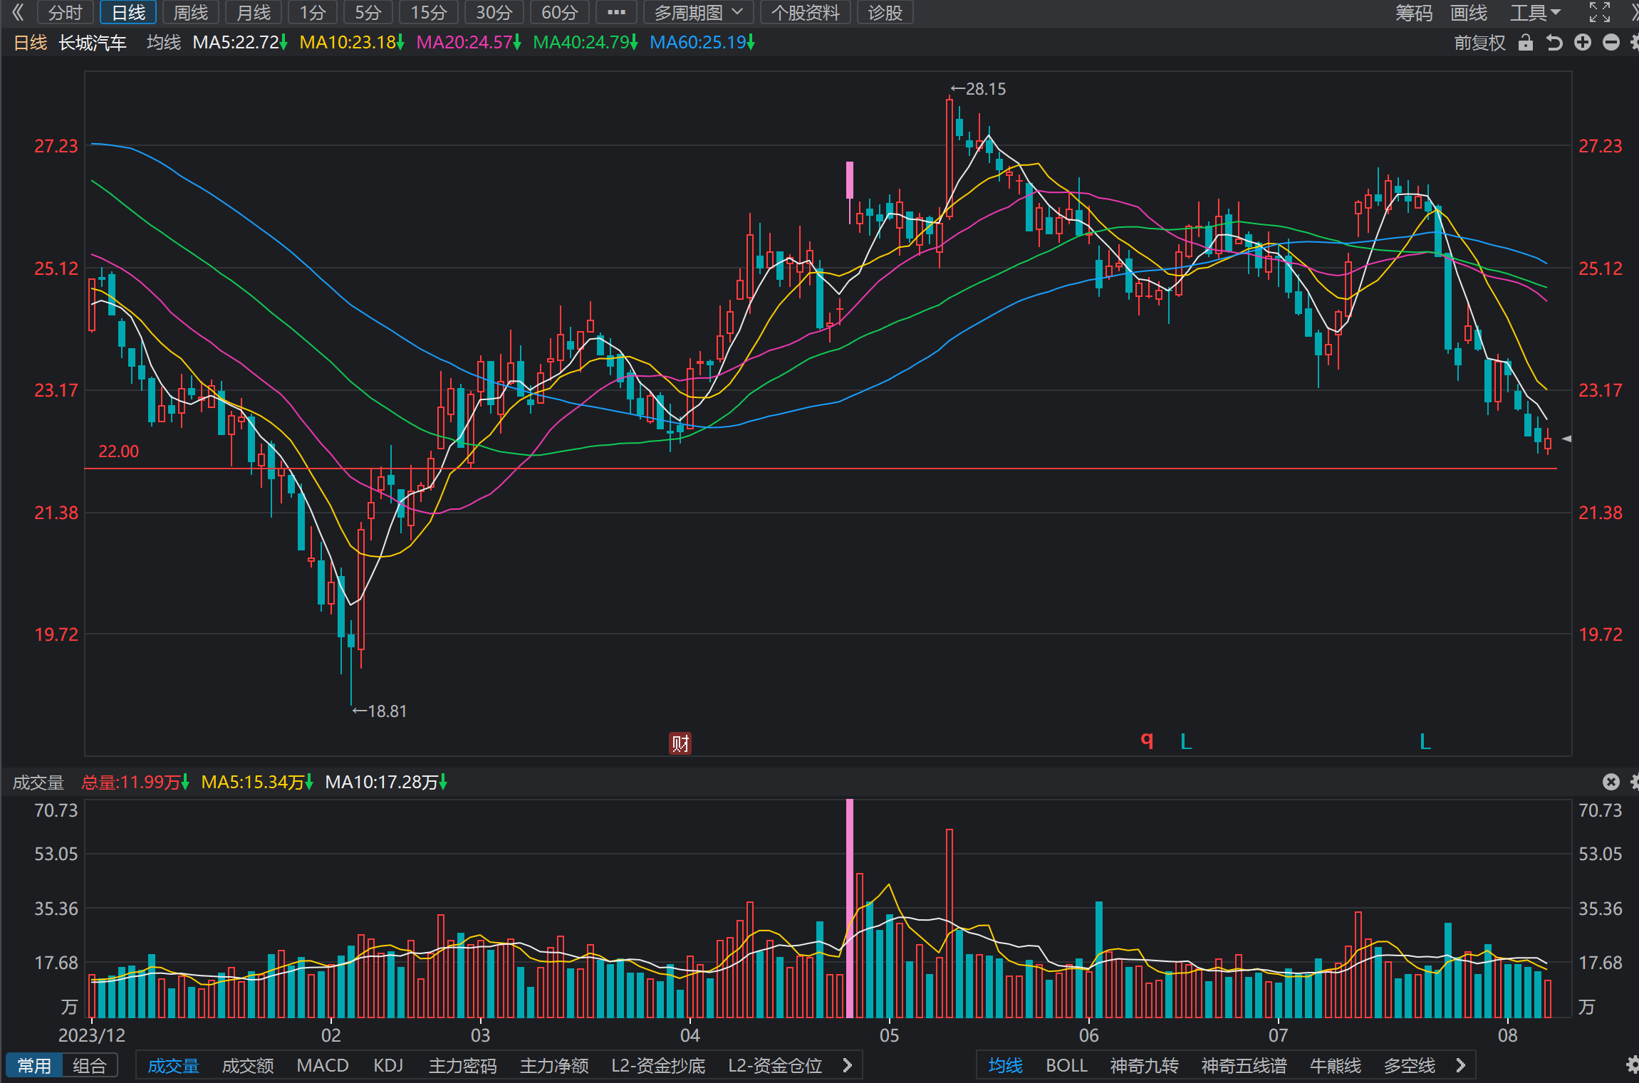
Task: Select the 月线 period tab
Action: (254, 12)
